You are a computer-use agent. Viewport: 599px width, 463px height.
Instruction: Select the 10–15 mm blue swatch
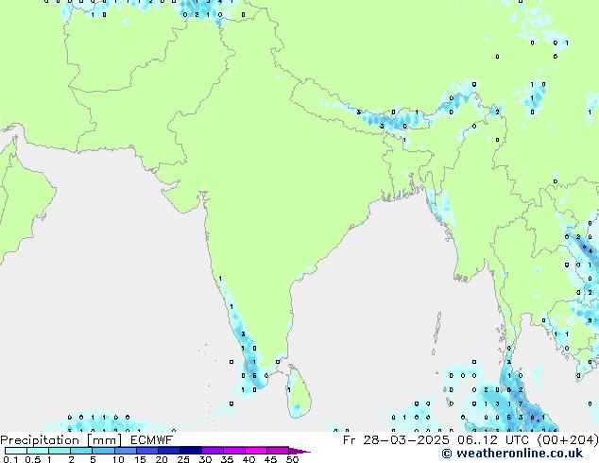click(x=126, y=451)
